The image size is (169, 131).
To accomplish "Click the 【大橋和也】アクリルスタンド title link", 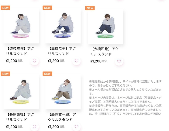I will pyautogui.click(x=105, y=52).
